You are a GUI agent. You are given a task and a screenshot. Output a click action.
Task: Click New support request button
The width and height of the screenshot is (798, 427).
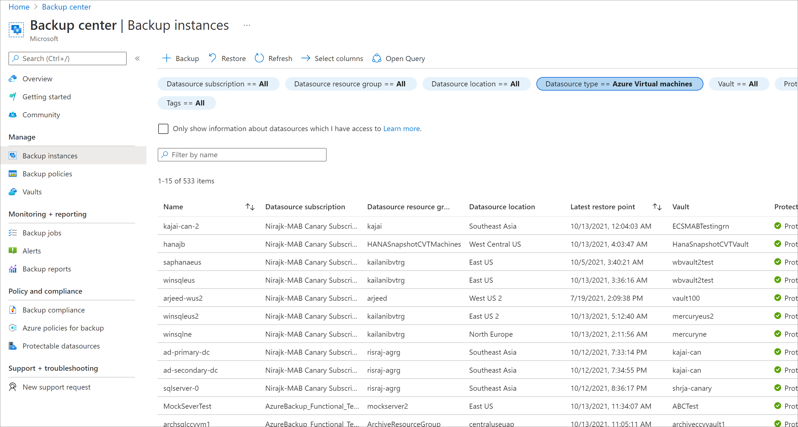56,386
